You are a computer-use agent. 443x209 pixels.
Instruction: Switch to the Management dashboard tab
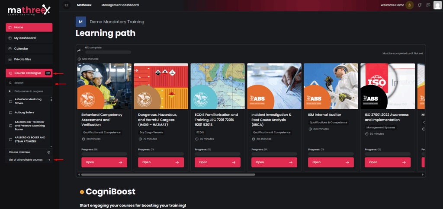pos(120,5)
